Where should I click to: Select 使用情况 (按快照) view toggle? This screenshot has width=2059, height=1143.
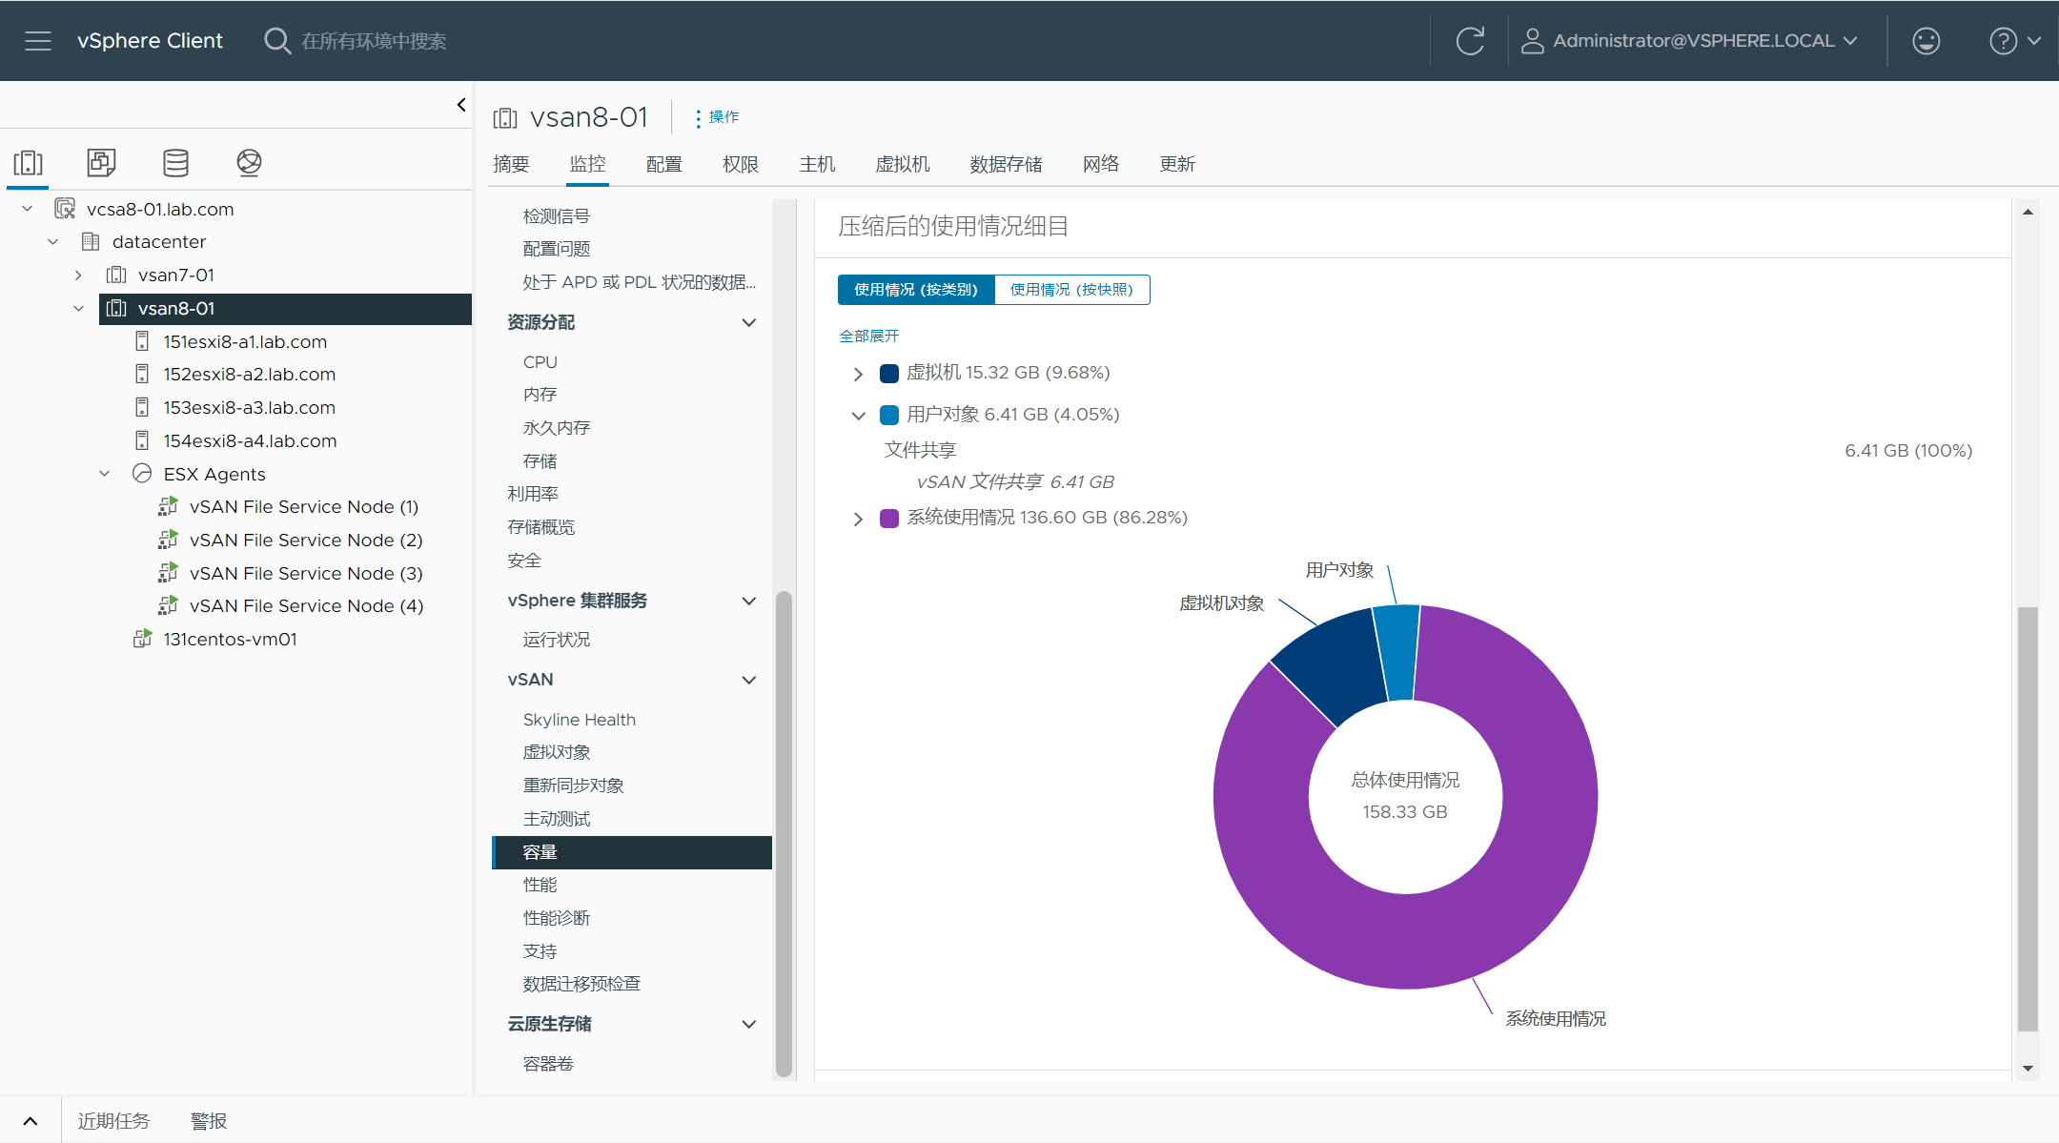1072,290
